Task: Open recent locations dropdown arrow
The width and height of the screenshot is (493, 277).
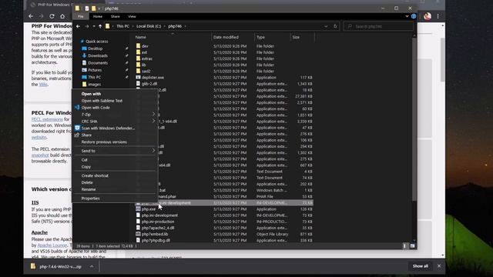Action: pos(94,26)
